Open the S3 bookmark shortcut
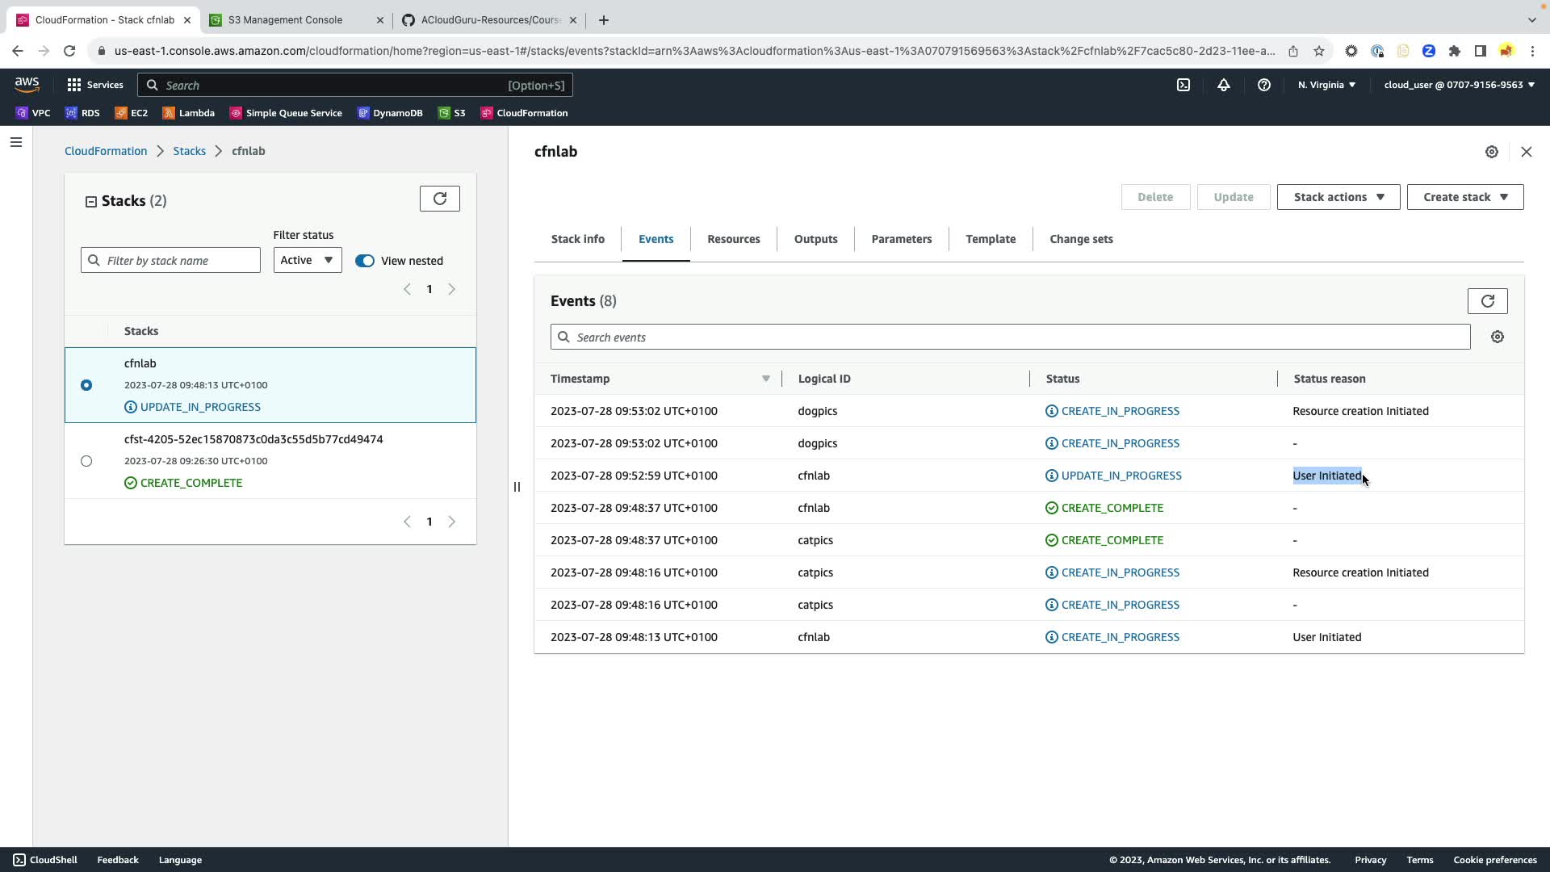Image resolution: width=1550 pixels, height=872 pixels. (452, 113)
